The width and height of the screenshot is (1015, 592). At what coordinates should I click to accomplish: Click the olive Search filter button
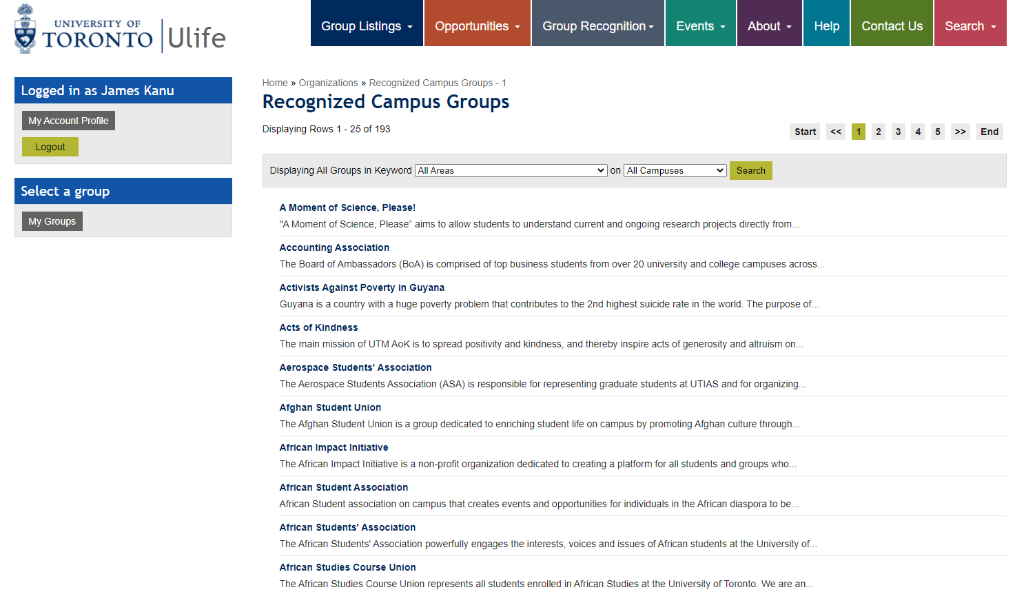750,170
